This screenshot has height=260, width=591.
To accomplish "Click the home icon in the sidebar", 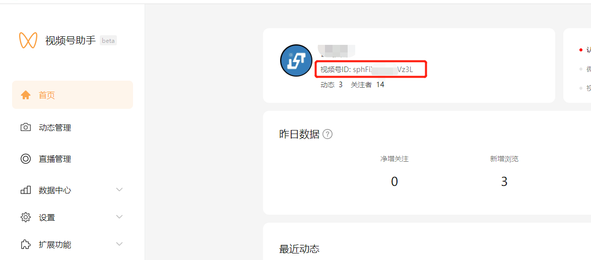I will pyautogui.click(x=26, y=95).
